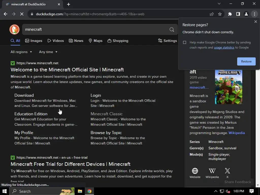Select the All search tab
The image size is (260, 195).
tap(15, 41)
